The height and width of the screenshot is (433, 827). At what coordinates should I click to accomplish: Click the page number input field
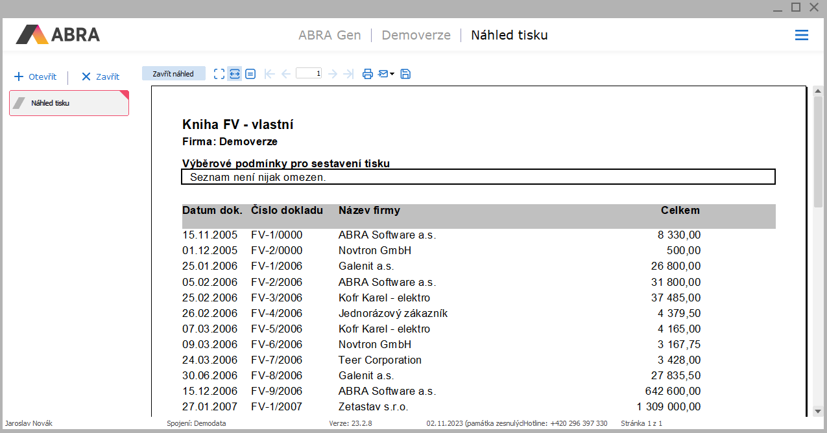point(309,74)
